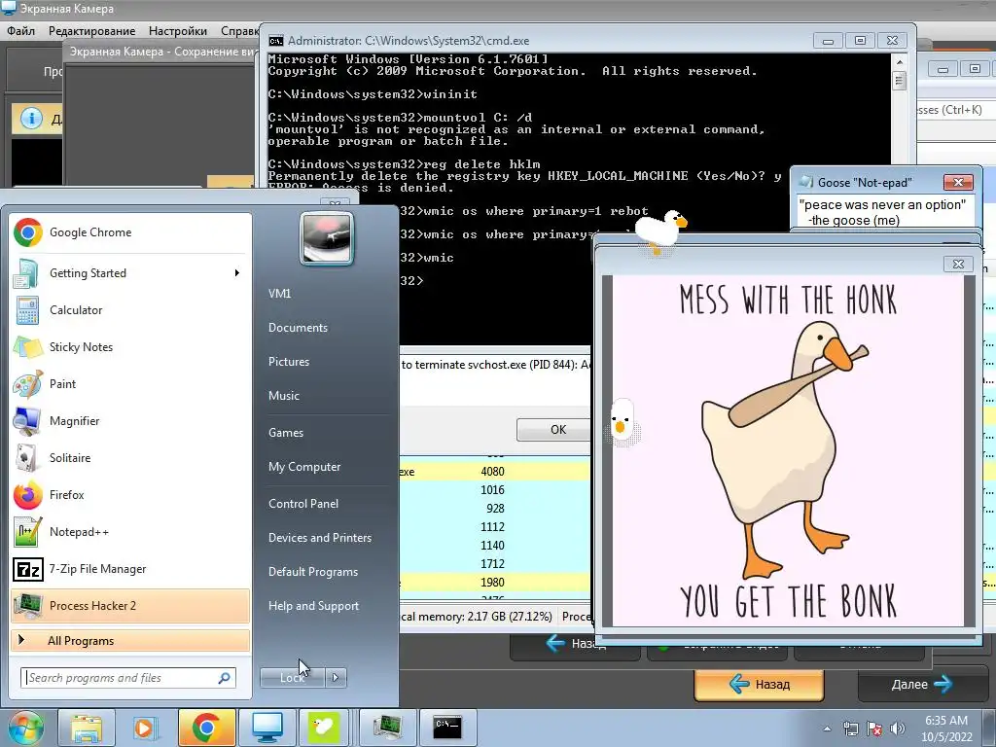Switch to cmd window in taskbar
Screen dimensions: 996x747
click(447, 728)
